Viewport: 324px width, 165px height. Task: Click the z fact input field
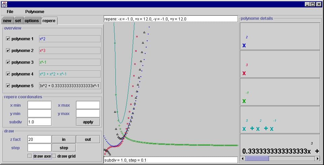coord(39,139)
